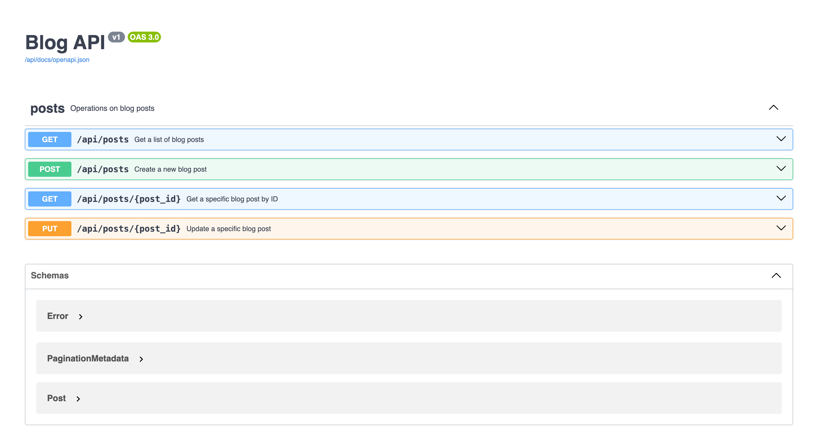The width and height of the screenshot is (818, 446).
Task: Collapse the Schemas section chevron
Action: pos(776,275)
